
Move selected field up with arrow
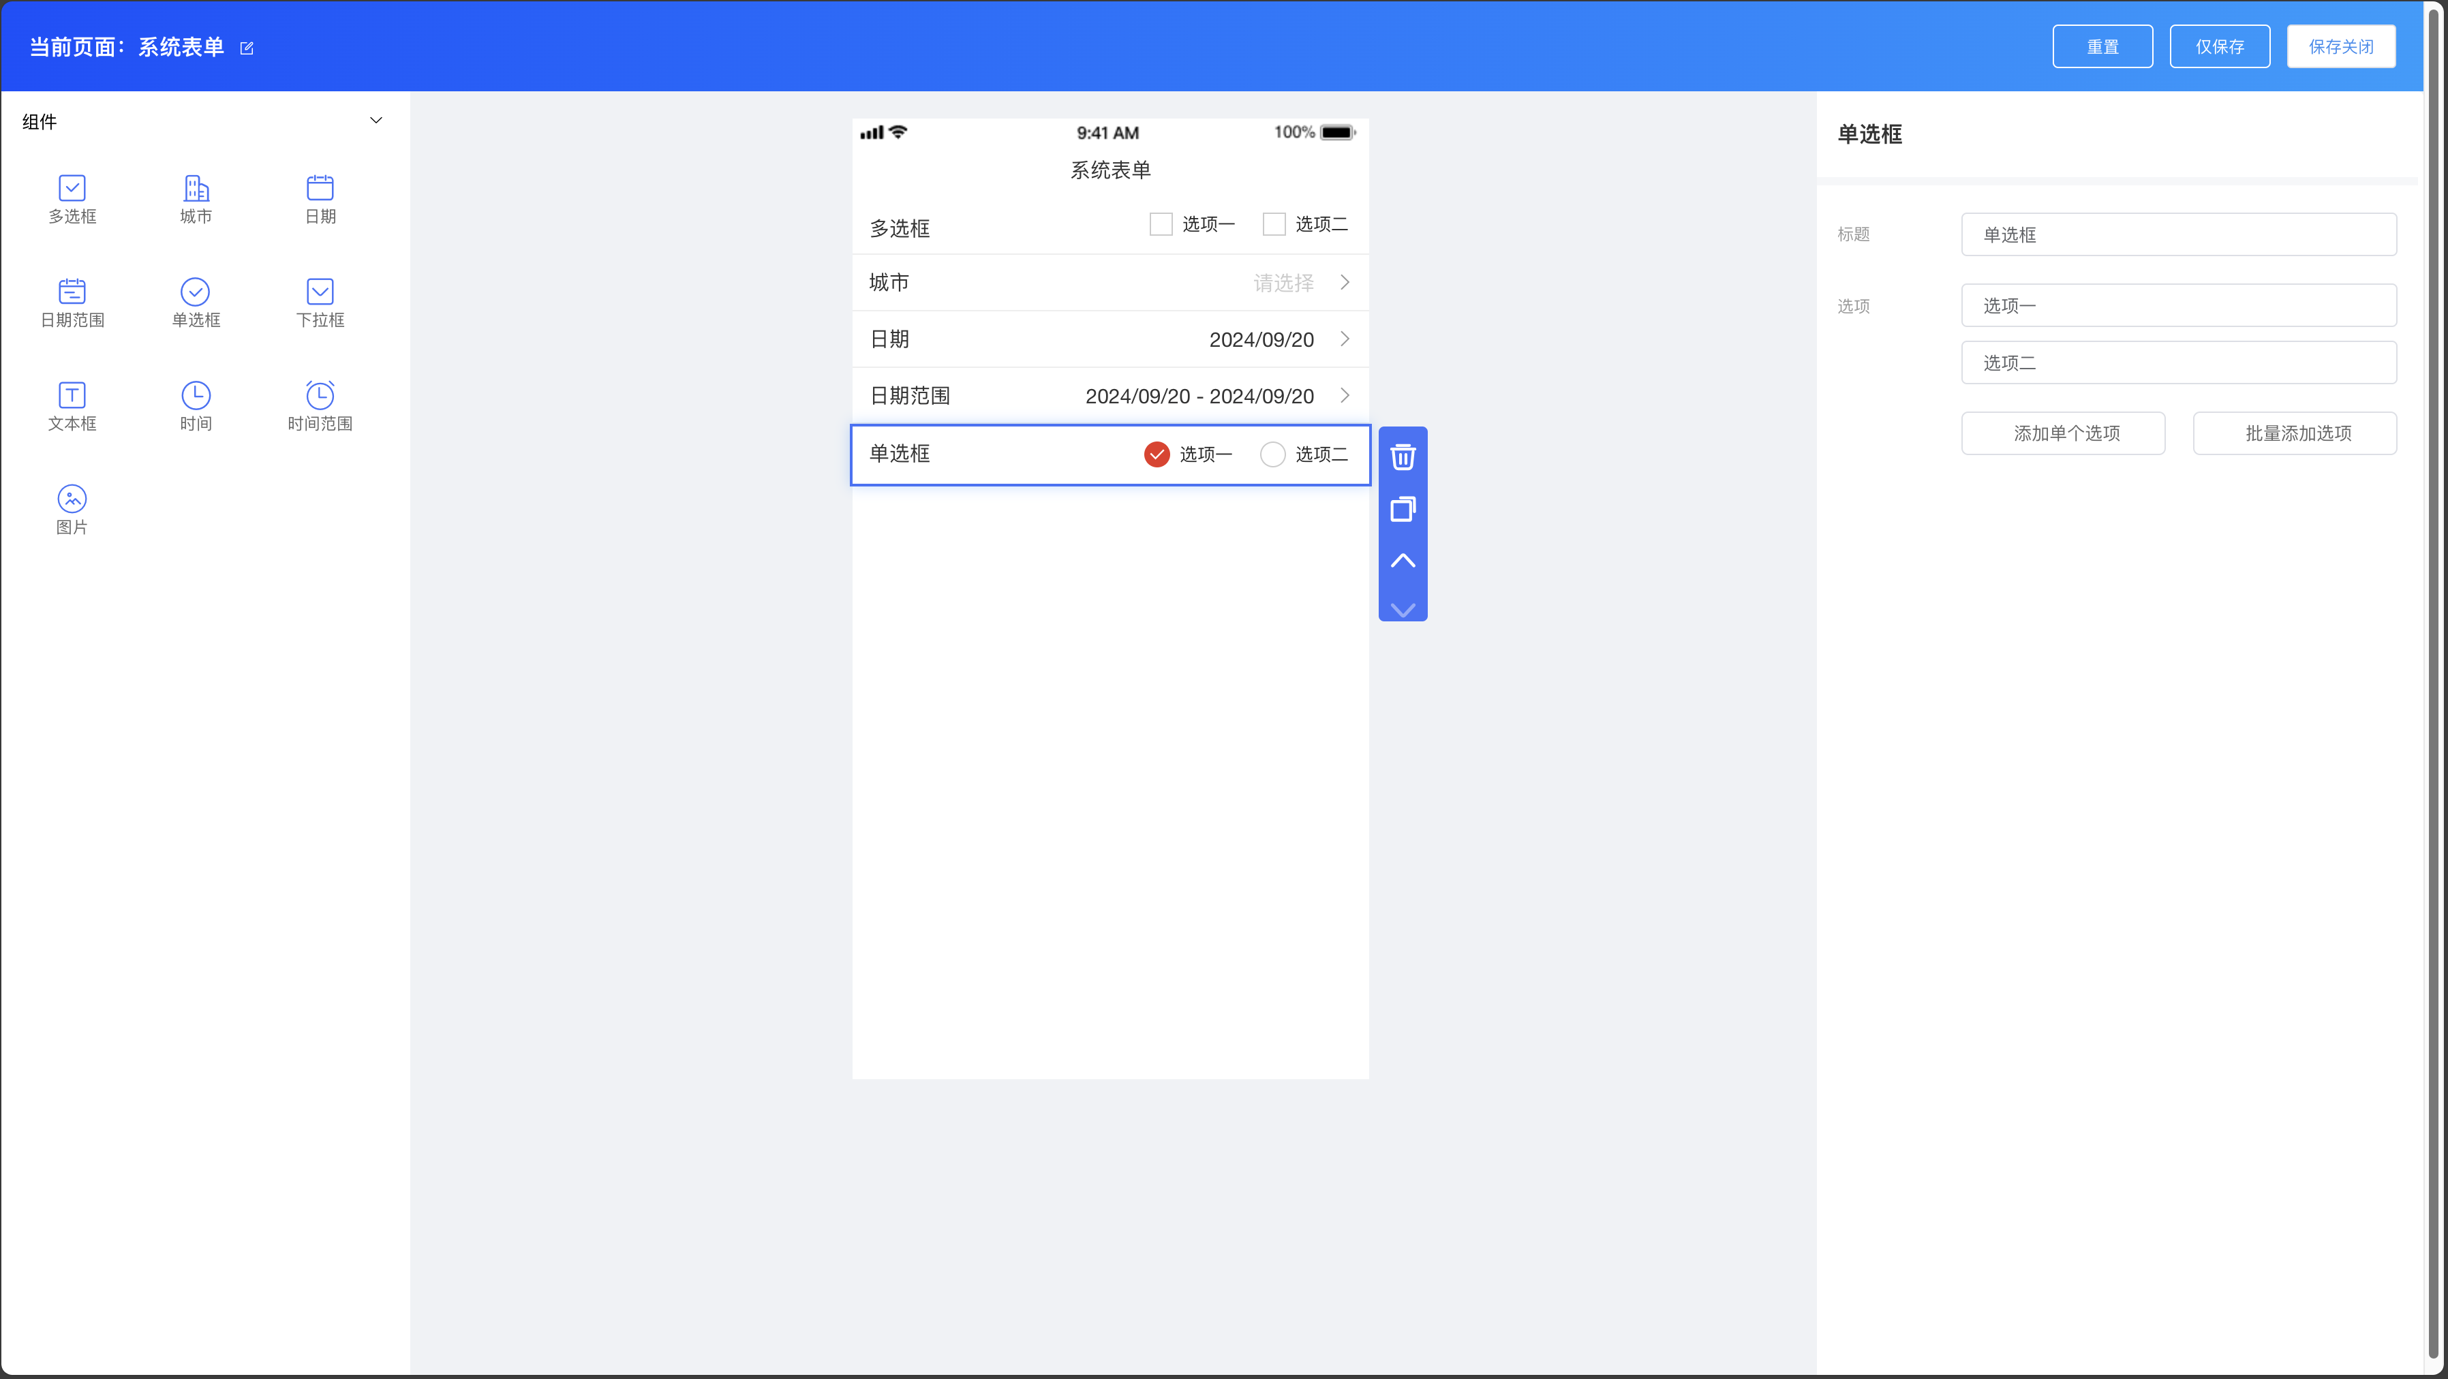[1403, 561]
